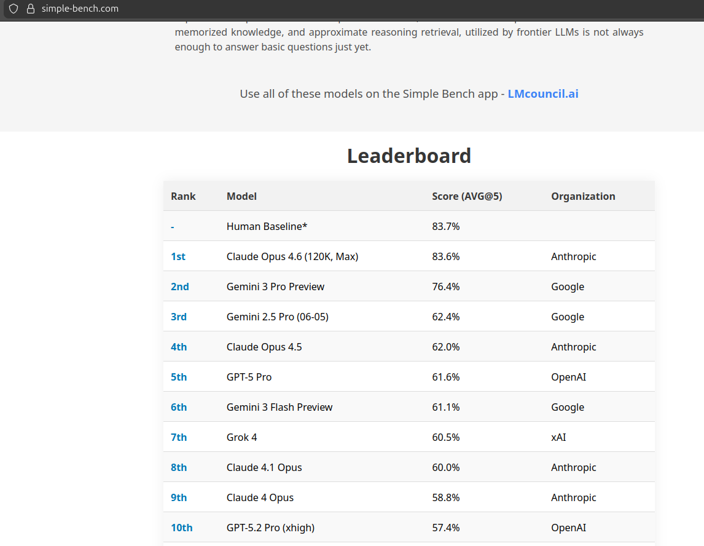
Task: Click the Leaderboard heading
Action: point(409,156)
